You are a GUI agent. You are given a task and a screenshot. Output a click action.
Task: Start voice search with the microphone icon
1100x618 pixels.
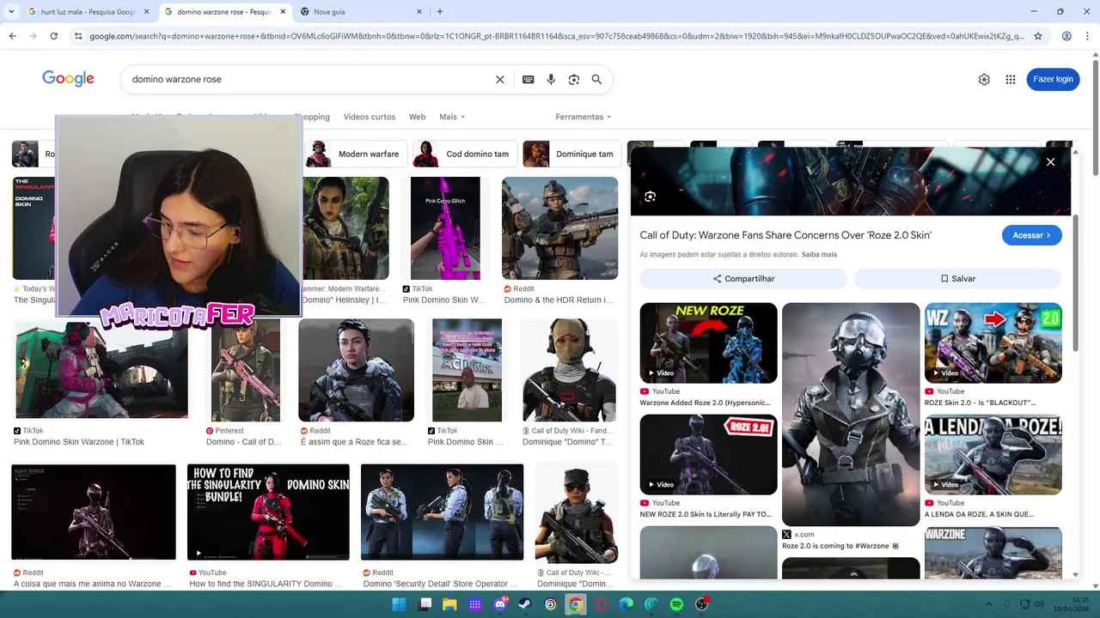[551, 79]
